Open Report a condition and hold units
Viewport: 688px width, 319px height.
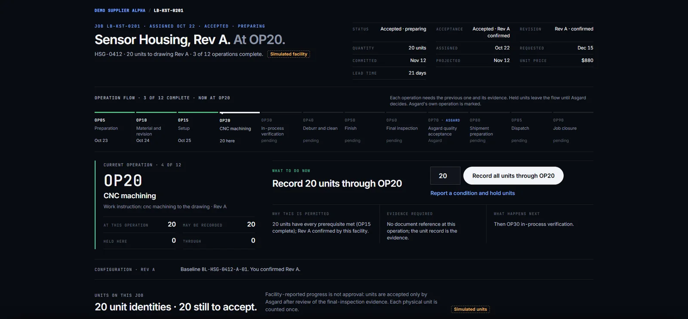(x=473, y=193)
